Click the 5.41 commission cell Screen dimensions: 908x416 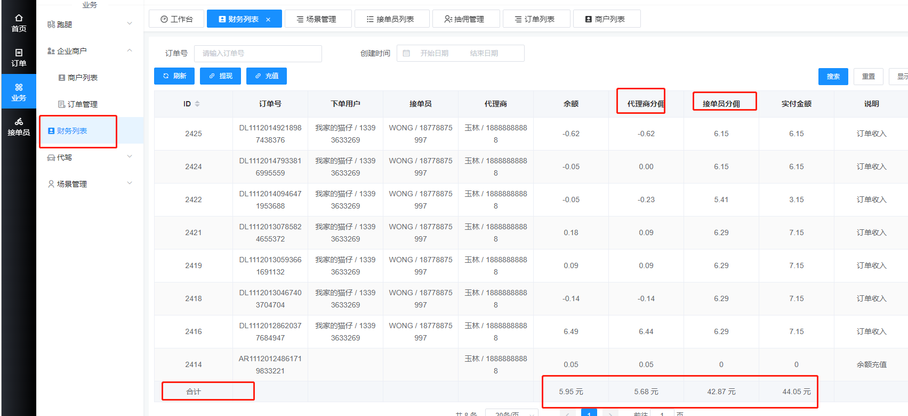[x=721, y=199]
